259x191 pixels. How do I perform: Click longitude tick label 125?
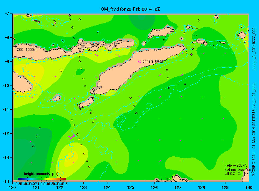pos(131,187)
